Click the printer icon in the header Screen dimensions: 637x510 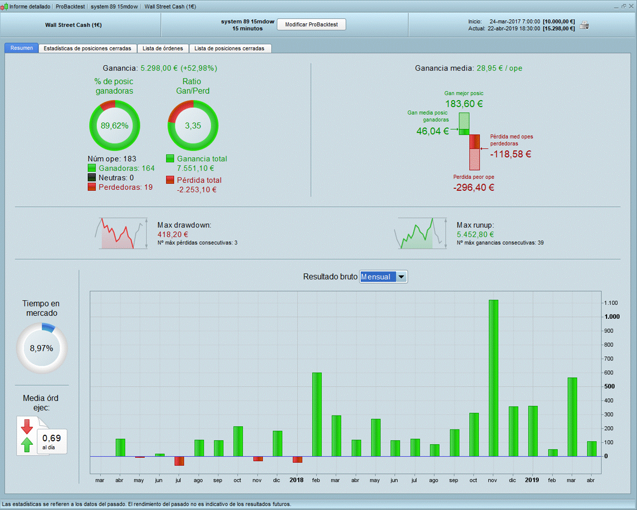[585, 25]
